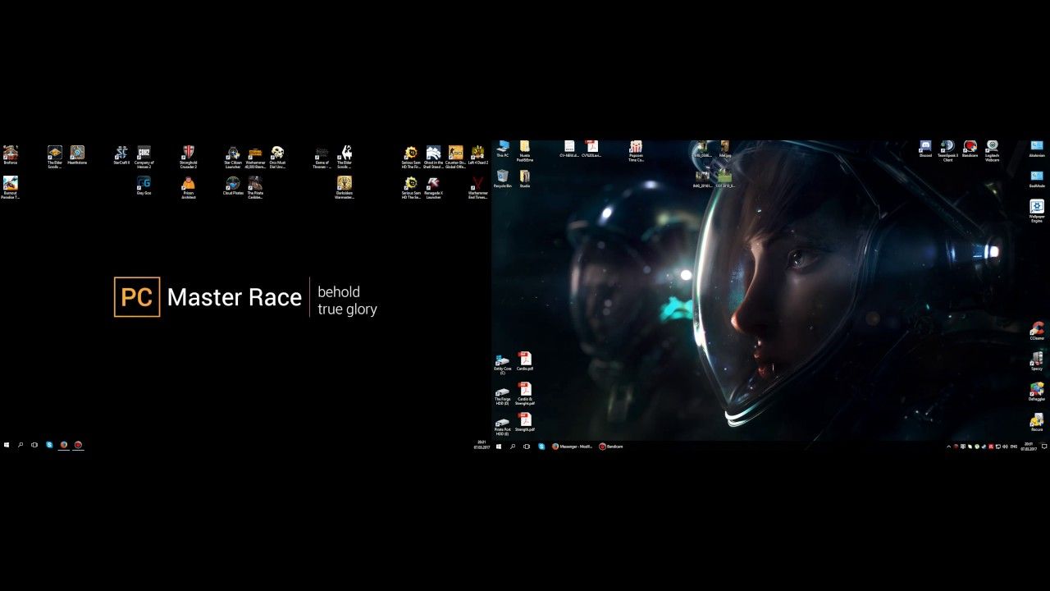Launch Warhammer End Times shortcut

(x=478, y=187)
